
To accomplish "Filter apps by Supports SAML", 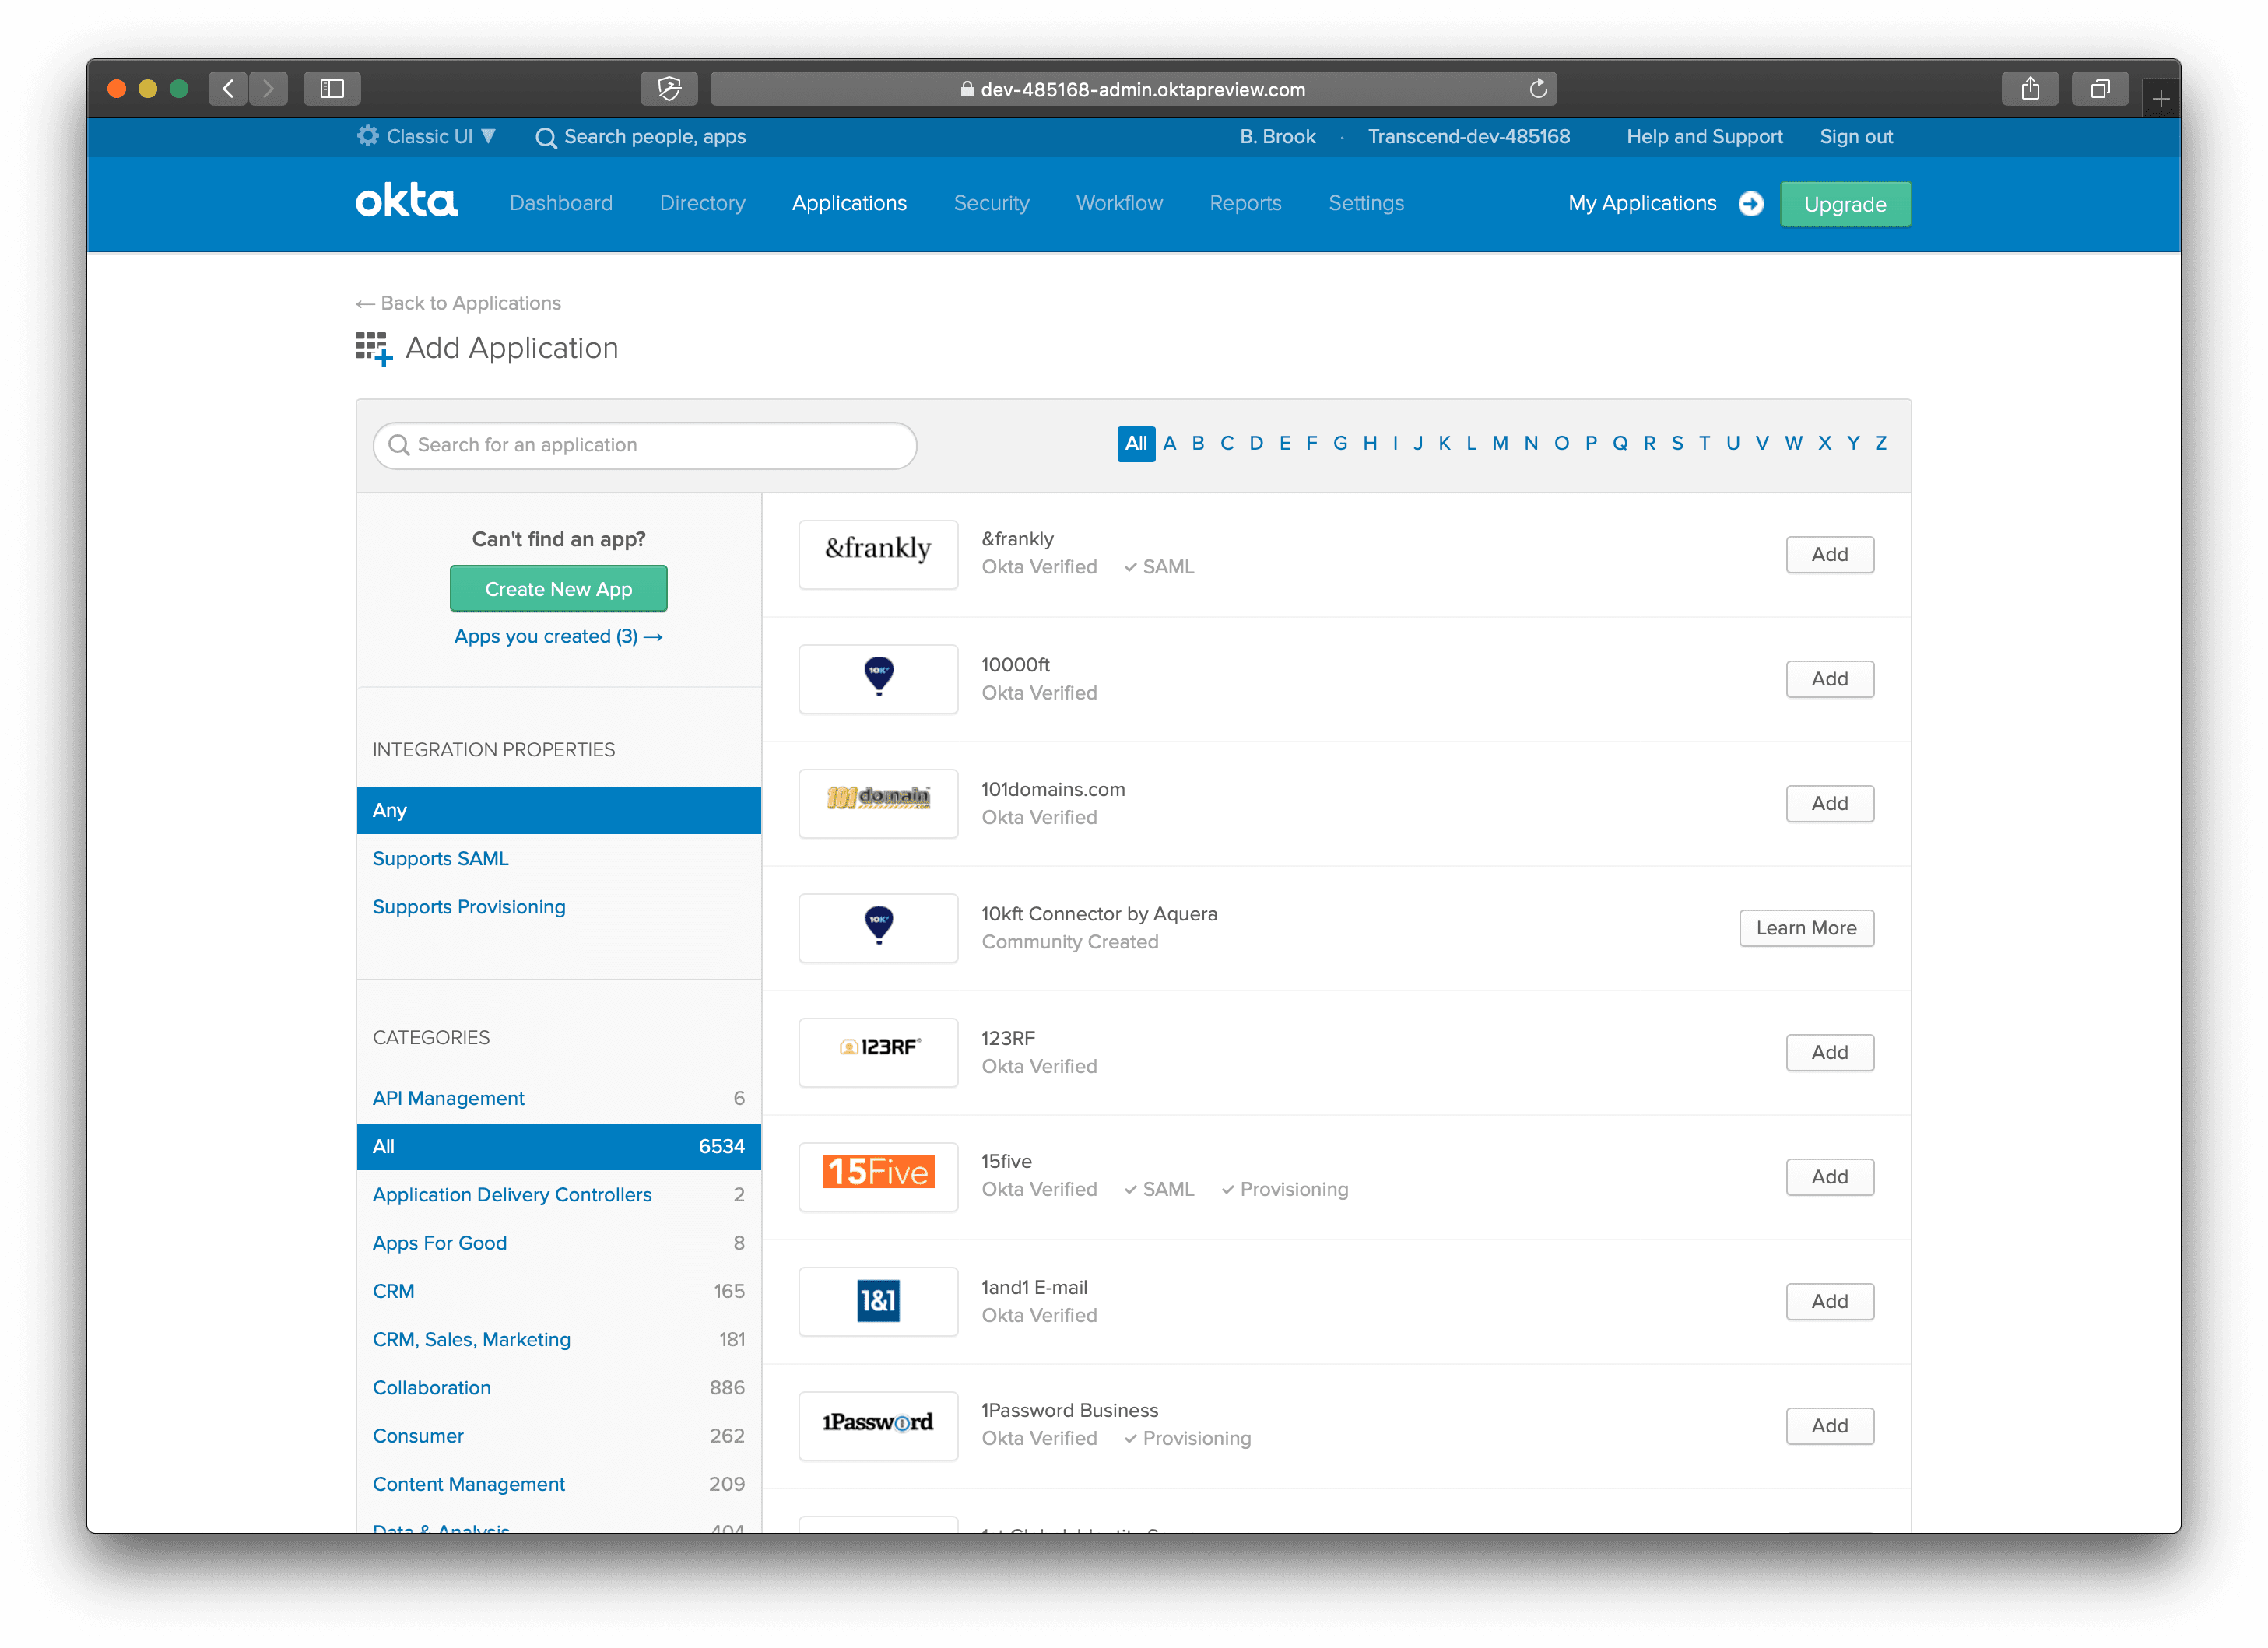I will tap(440, 858).
